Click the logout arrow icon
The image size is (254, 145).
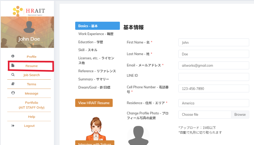coord(13,125)
